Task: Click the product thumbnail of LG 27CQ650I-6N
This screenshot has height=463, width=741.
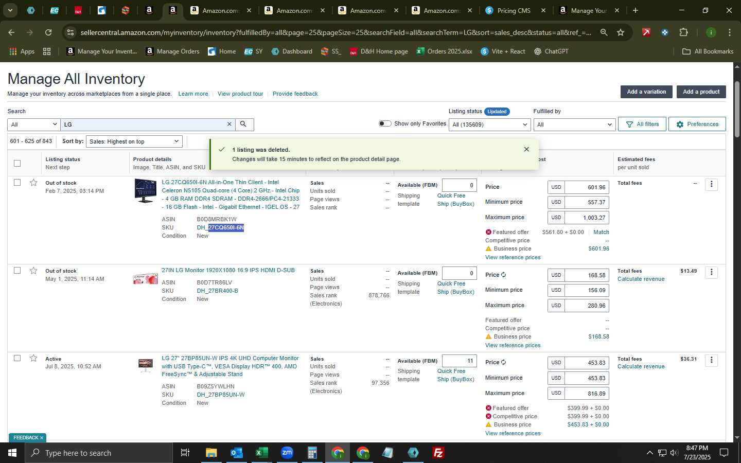Action: click(x=146, y=191)
